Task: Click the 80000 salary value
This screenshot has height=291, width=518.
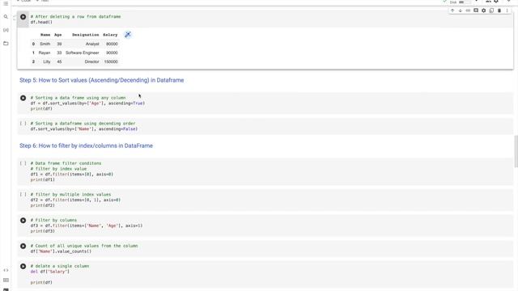Action: tap(112, 44)
